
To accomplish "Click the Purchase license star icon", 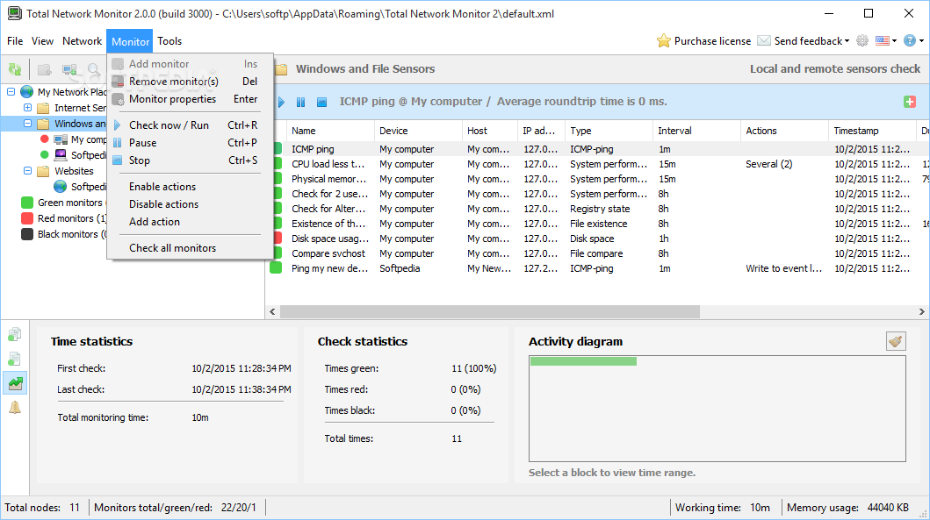I will [664, 41].
